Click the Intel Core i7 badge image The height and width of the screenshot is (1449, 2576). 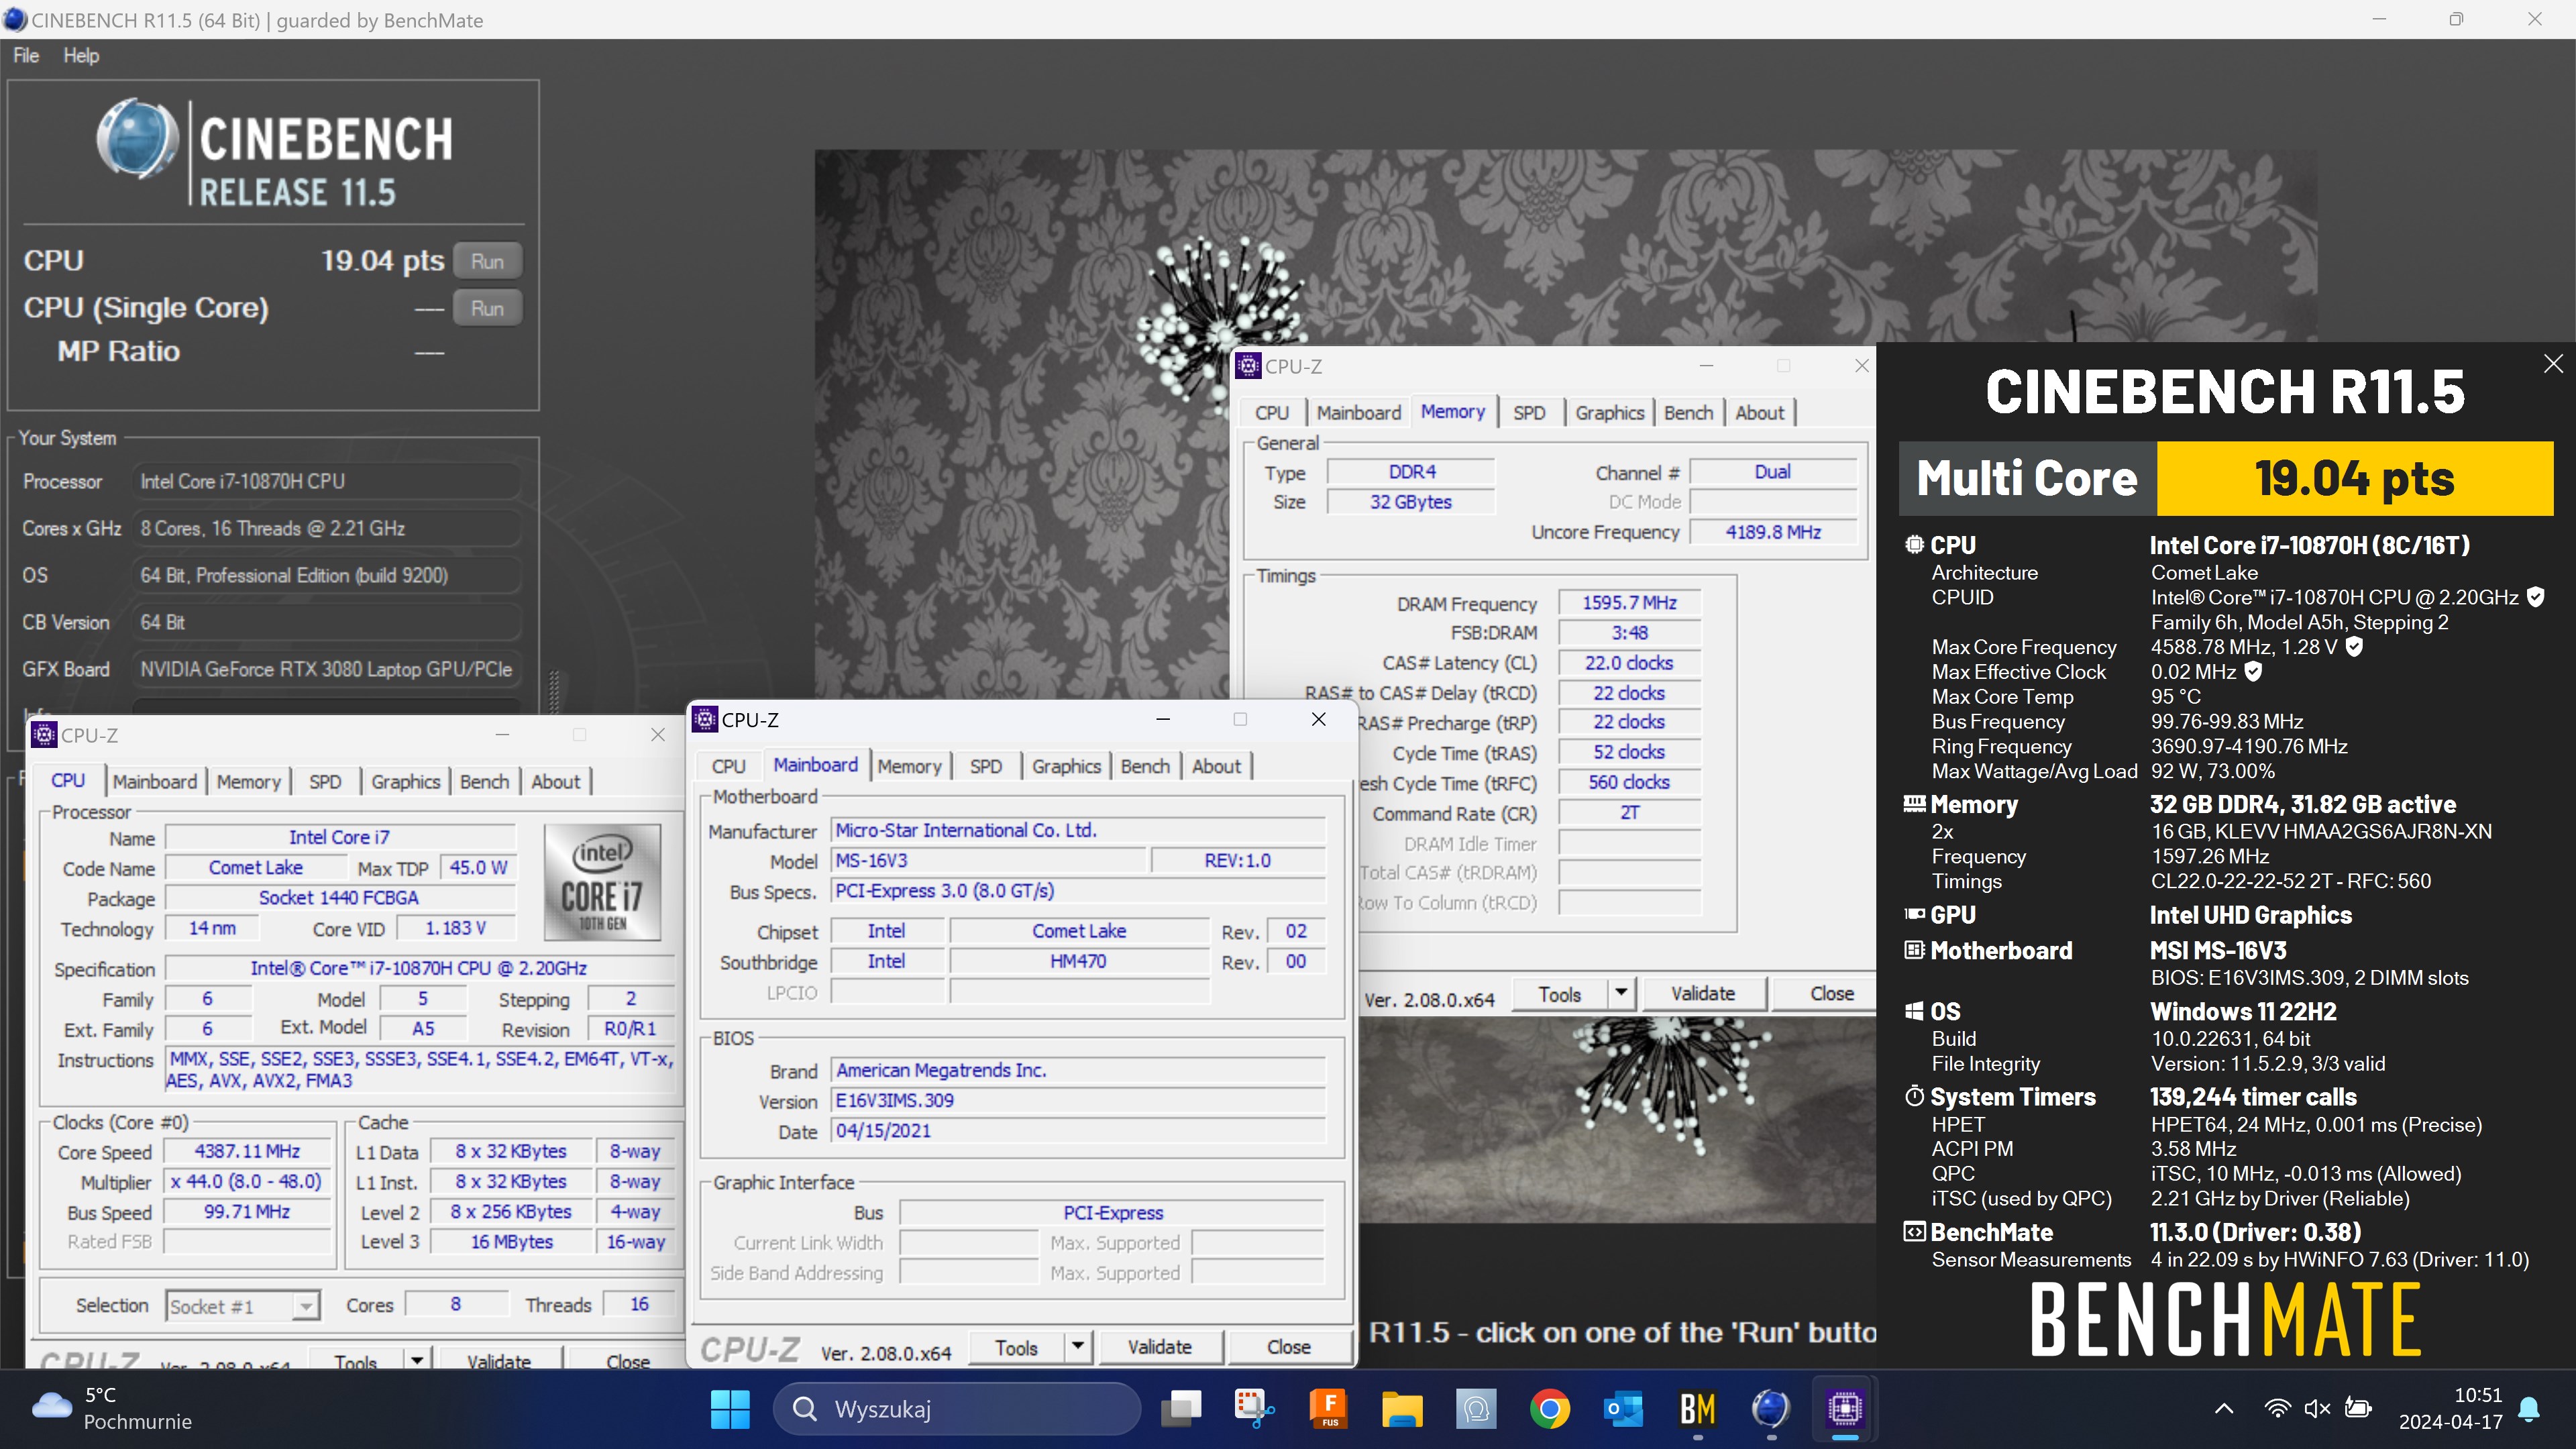pyautogui.click(x=602, y=882)
